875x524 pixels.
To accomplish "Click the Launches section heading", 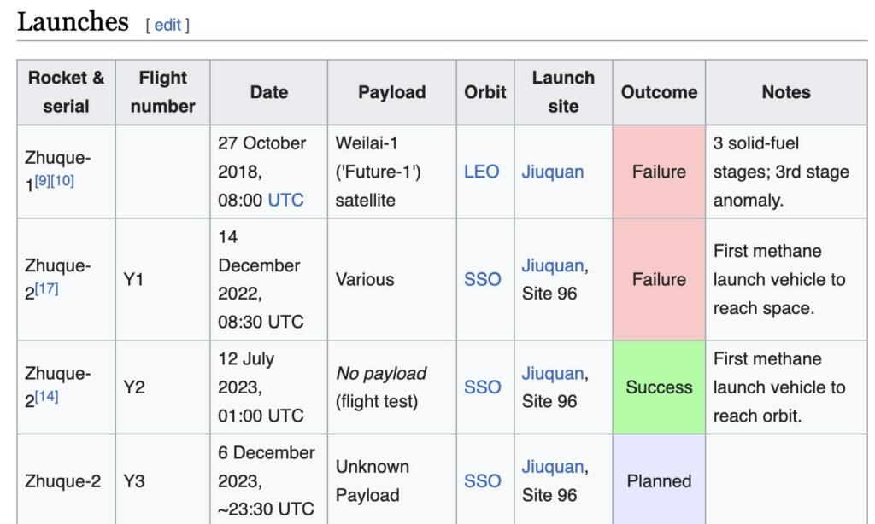I will [73, 22].
